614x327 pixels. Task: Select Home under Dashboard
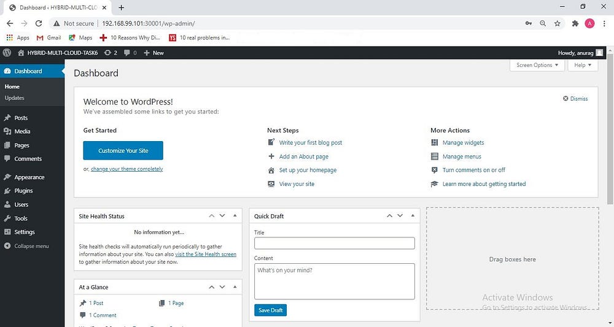(12, 87)
